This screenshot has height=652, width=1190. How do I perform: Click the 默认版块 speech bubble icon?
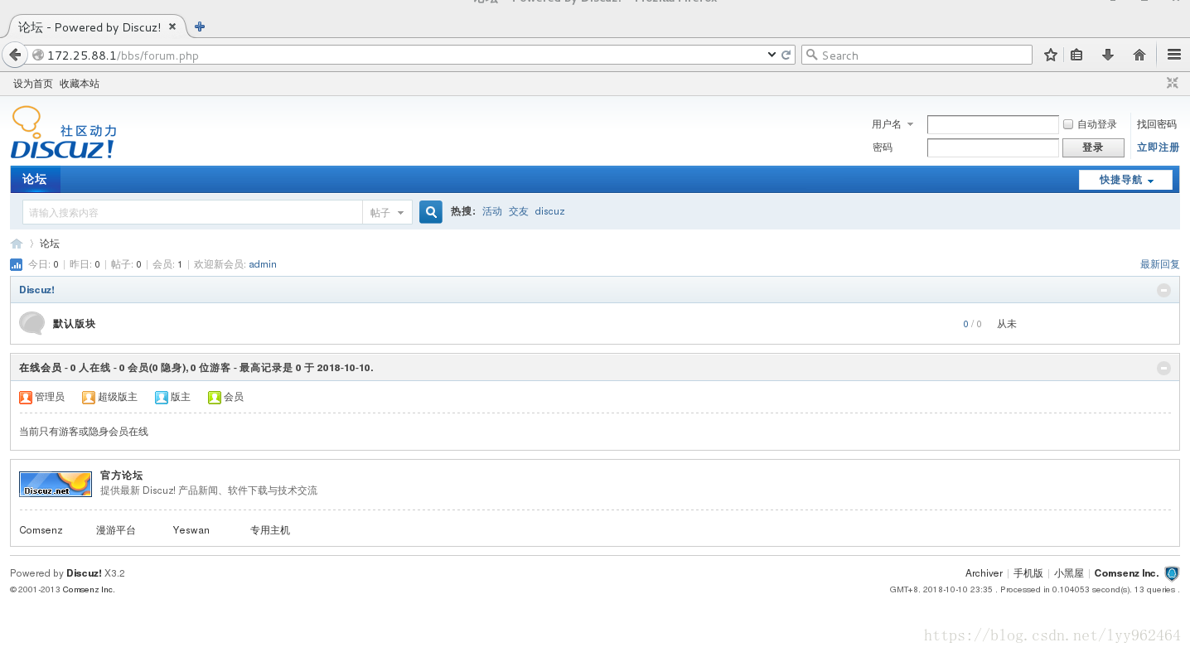tap(31, 323)
